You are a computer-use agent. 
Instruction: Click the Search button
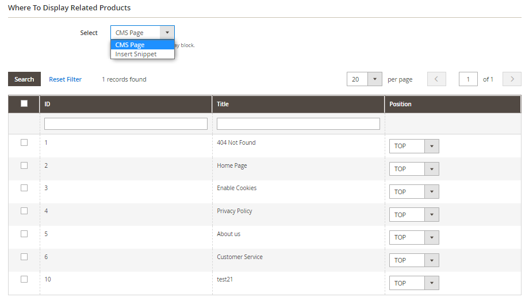24,79
